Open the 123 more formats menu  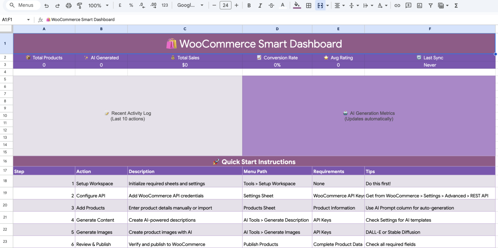(x=165, y=6)
